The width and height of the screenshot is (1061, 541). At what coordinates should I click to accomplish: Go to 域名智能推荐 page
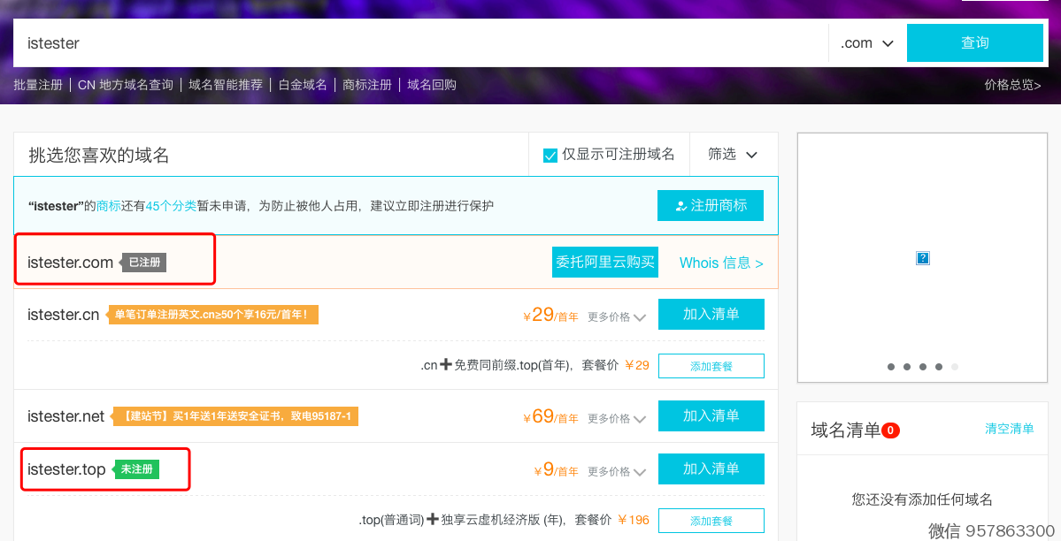(x=226, y=85)
